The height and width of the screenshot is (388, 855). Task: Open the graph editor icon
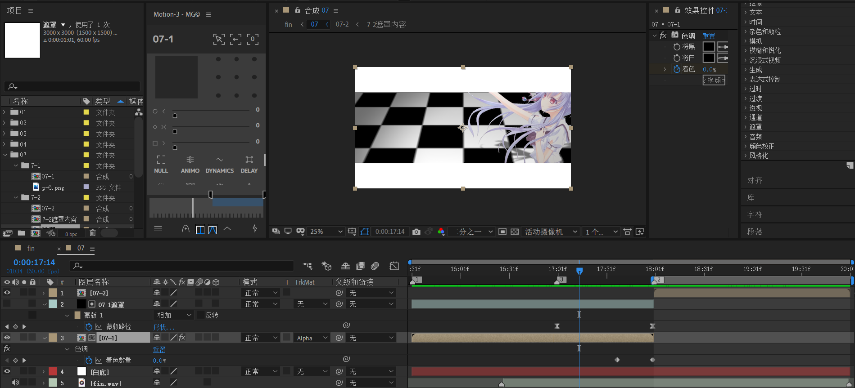point(394,266)
